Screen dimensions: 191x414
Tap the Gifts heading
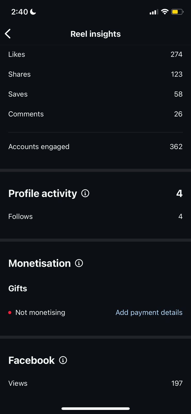pyautogui.click(x=18, y=288)
